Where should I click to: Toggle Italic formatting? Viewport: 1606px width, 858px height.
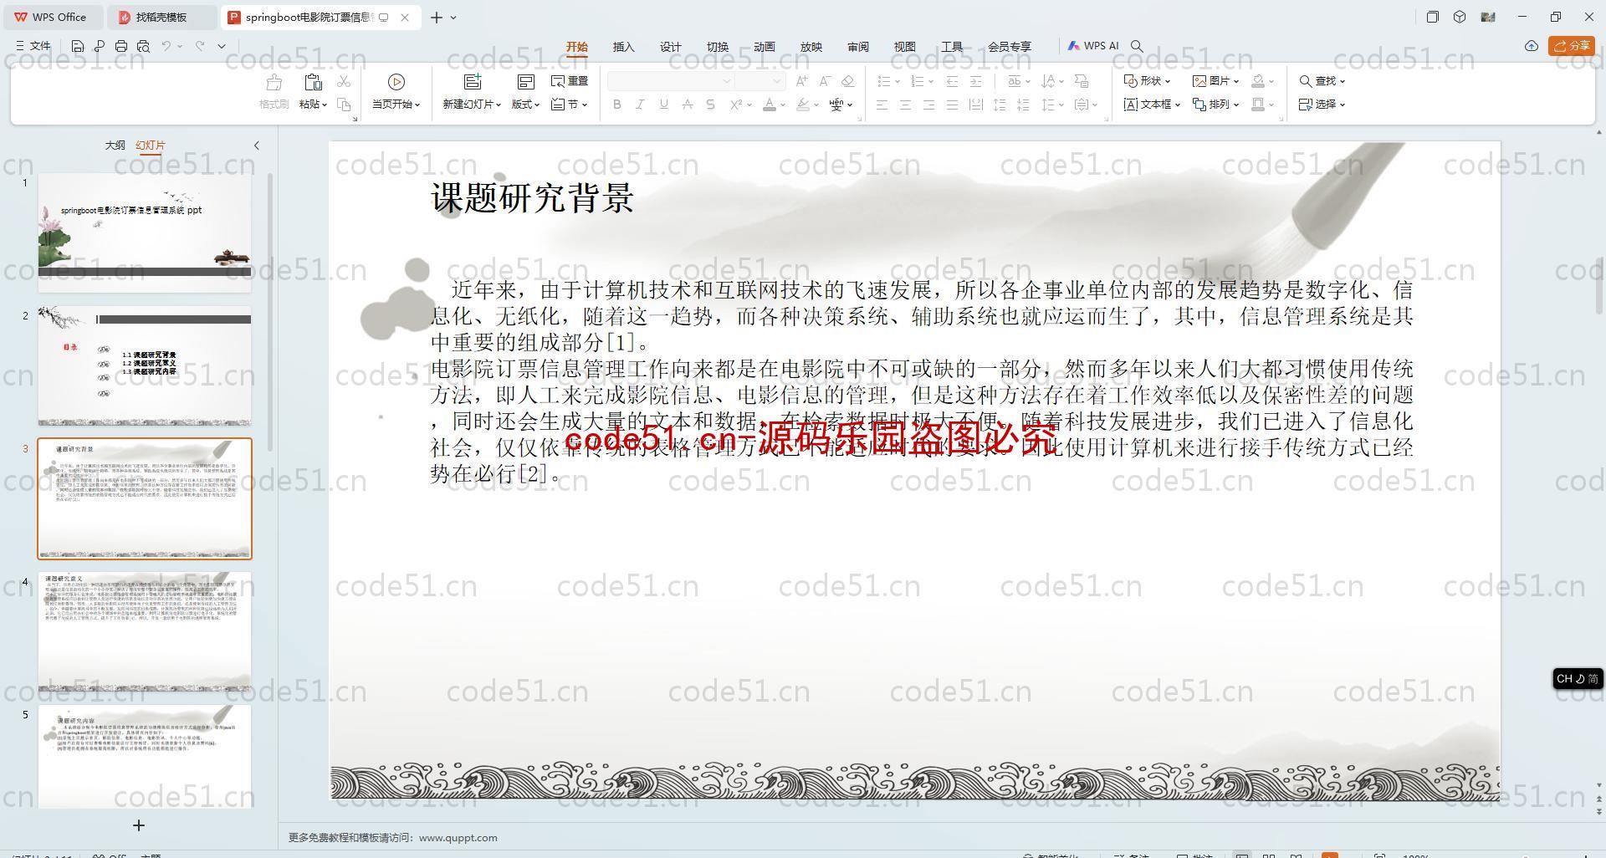(640, 105)
